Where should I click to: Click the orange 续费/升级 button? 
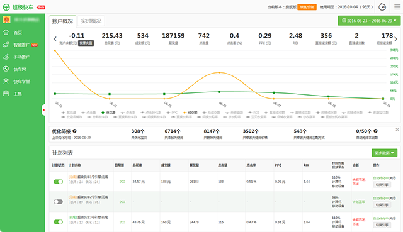(307, 7)
